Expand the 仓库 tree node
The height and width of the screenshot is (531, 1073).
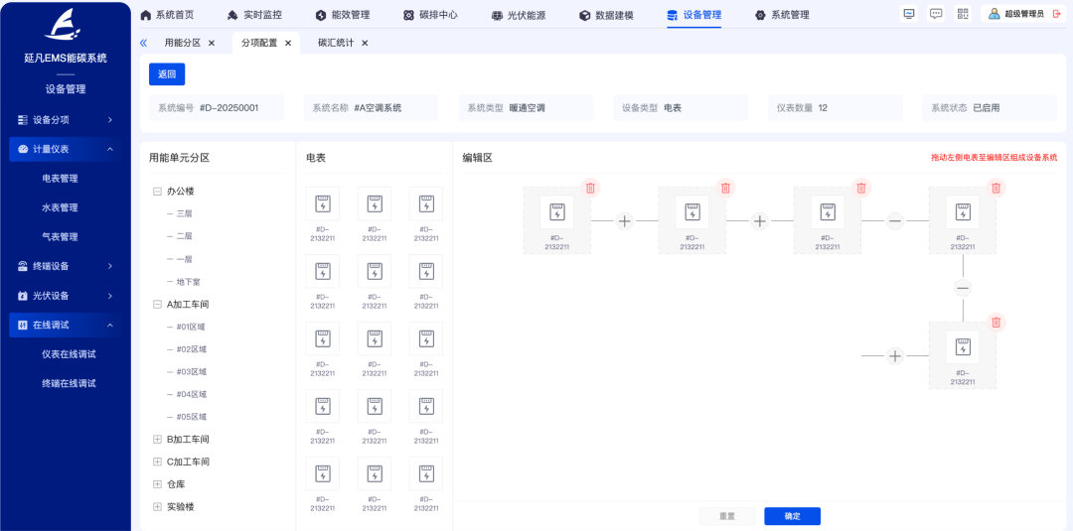[x=157, y=484]
